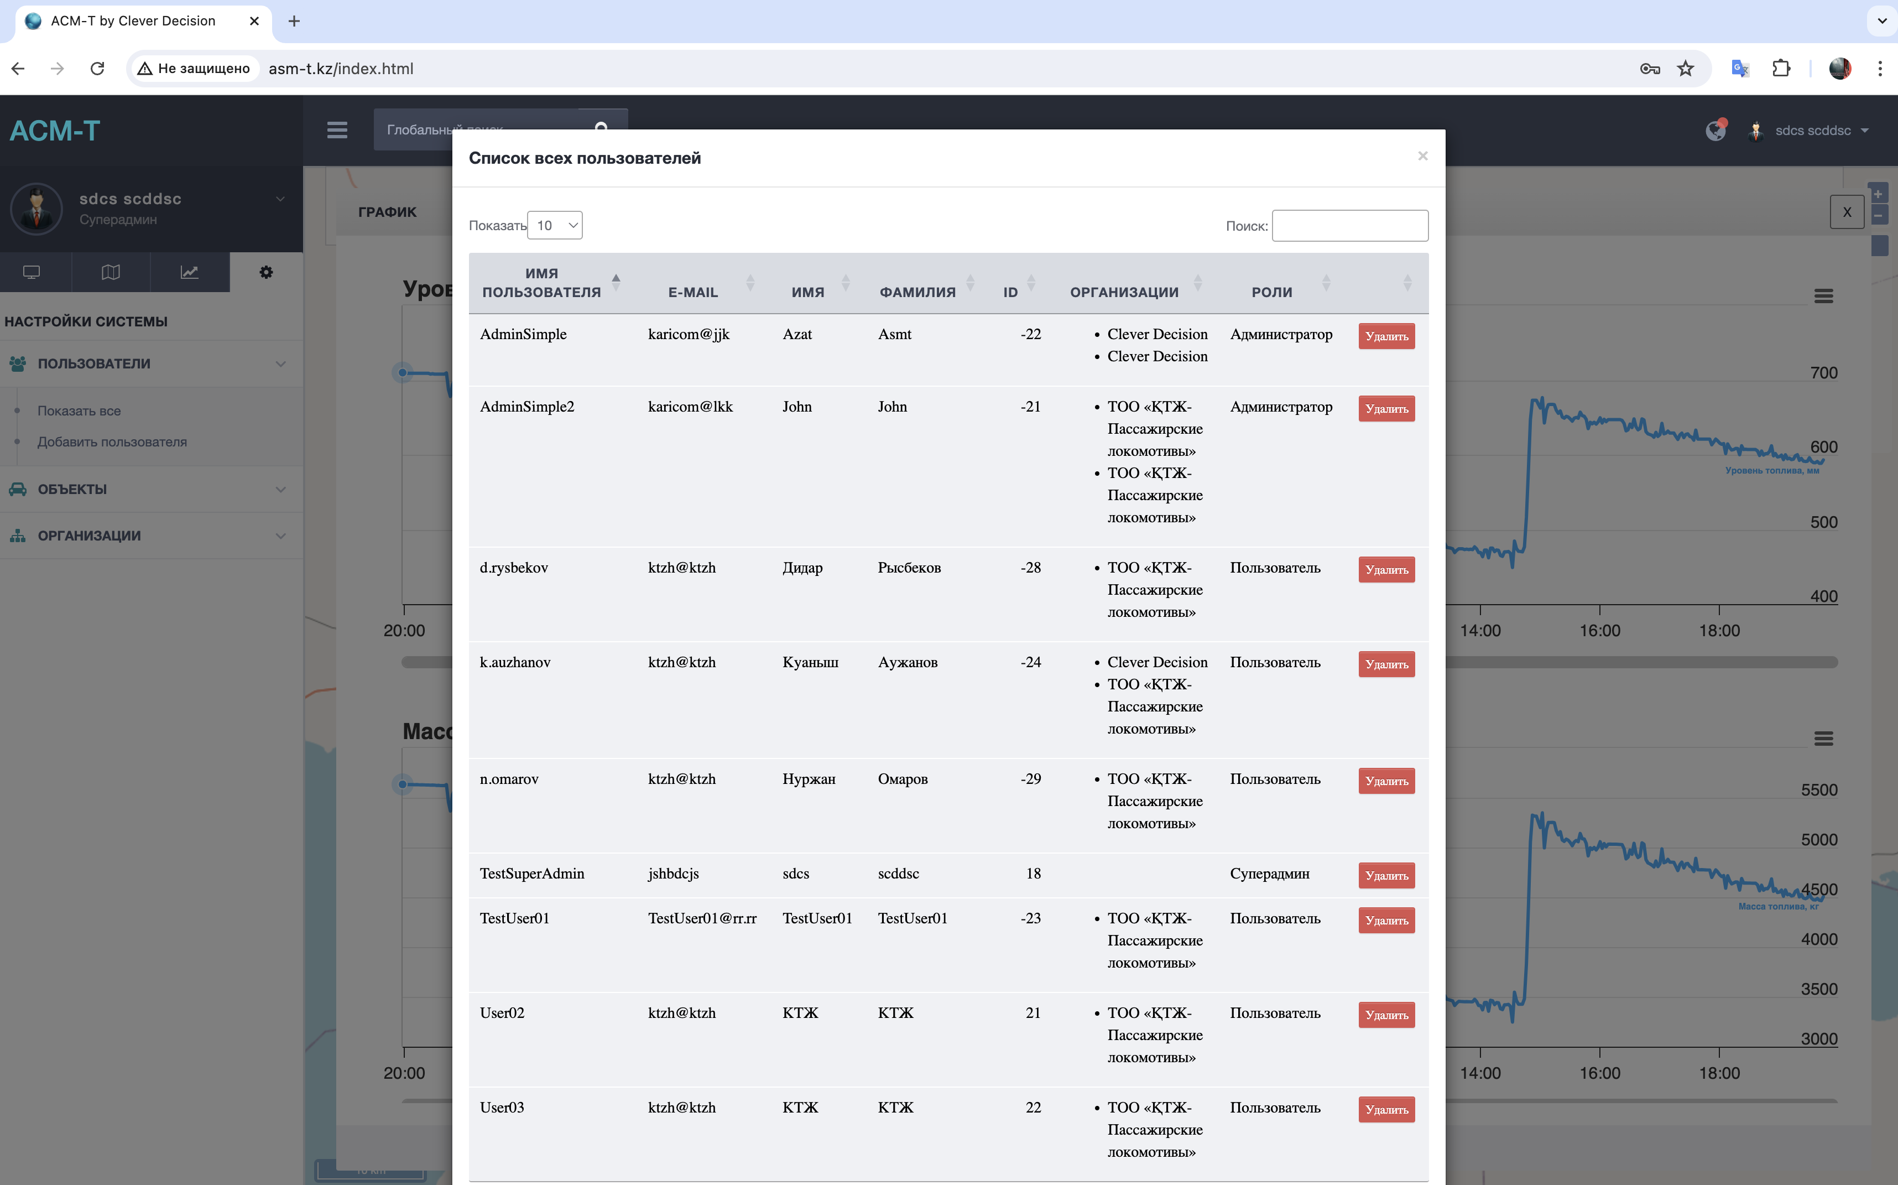1898x1185 pixels.
Task: Sort by Имя пользователя column
Action: tap(542, 283)
